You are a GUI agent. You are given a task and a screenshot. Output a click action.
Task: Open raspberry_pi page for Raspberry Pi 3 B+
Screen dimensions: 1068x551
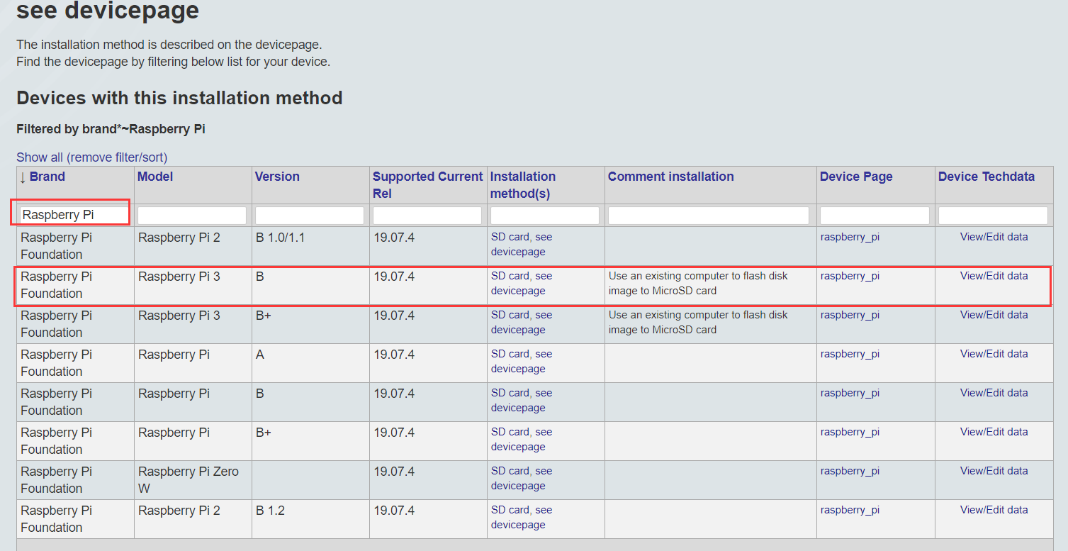tap(850, 315)
